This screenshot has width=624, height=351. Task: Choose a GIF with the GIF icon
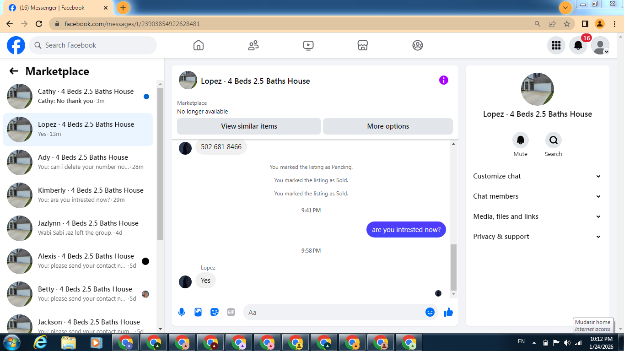tap(231, 312)
